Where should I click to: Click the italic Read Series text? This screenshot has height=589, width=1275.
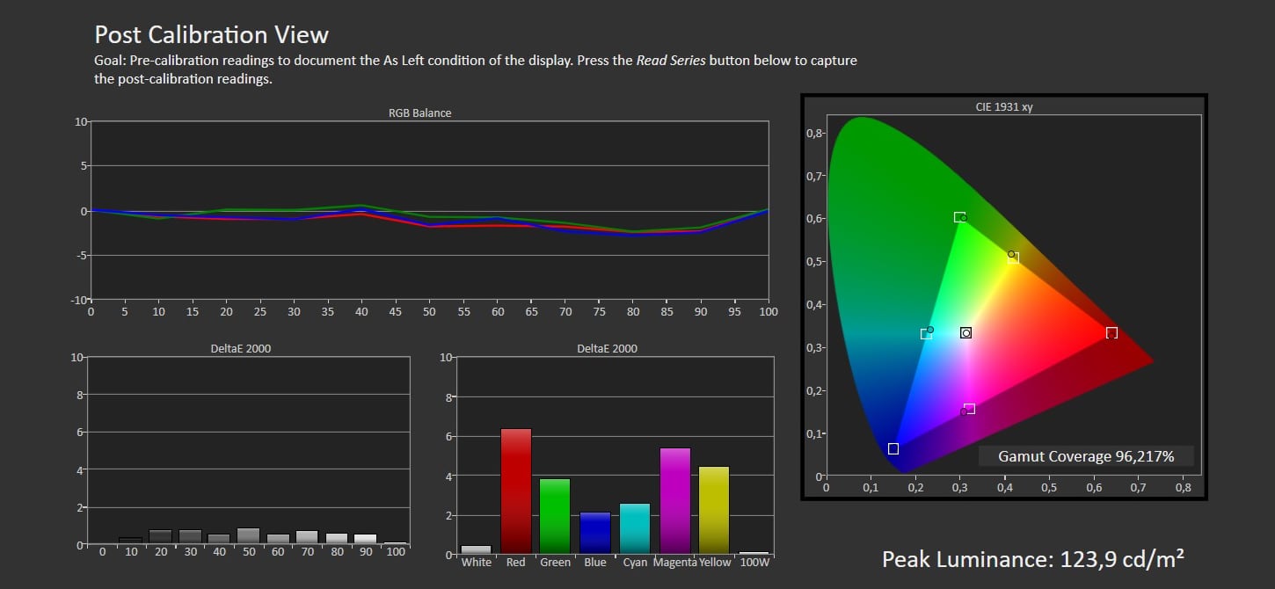coord(671,62)
